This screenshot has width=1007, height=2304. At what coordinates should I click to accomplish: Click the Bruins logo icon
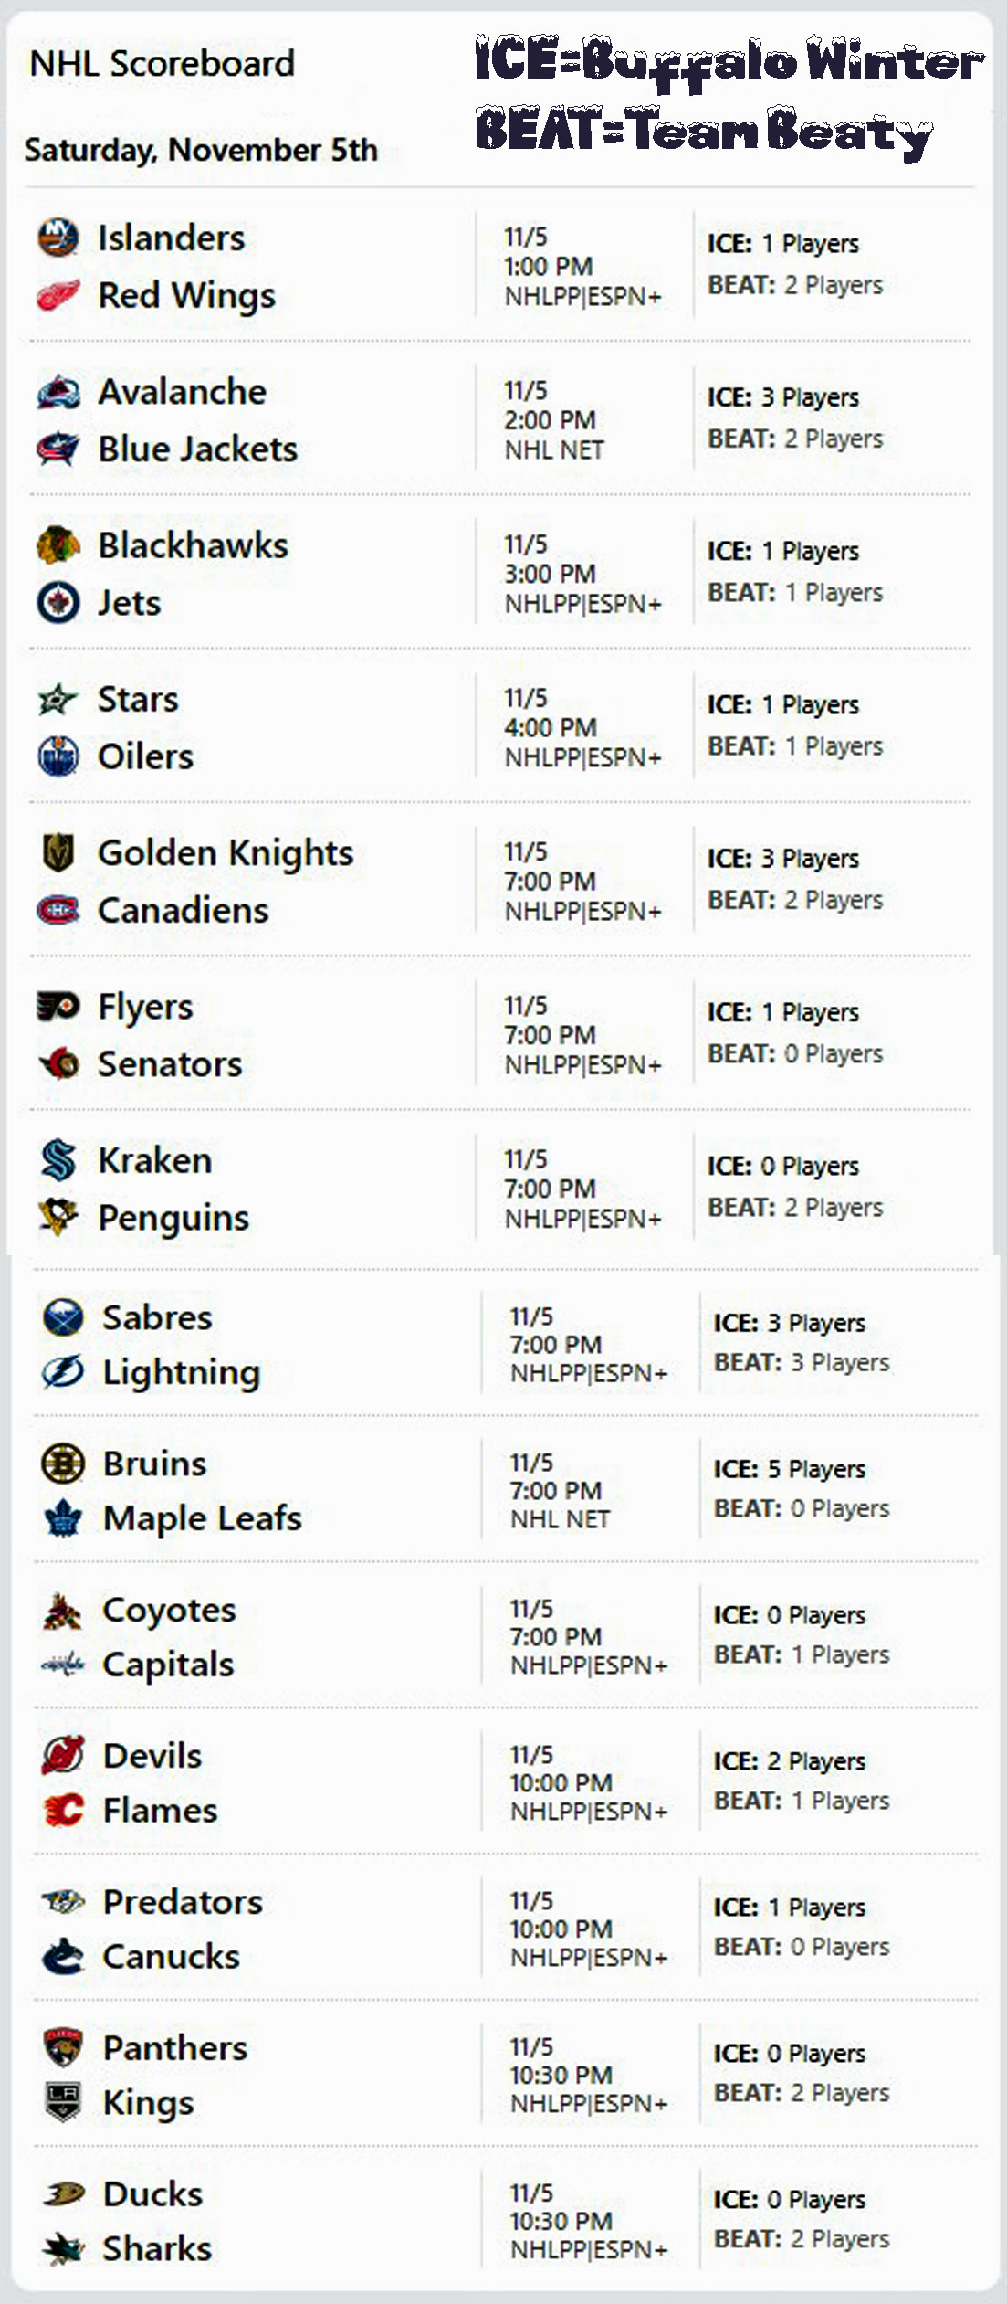point(63,1464)
